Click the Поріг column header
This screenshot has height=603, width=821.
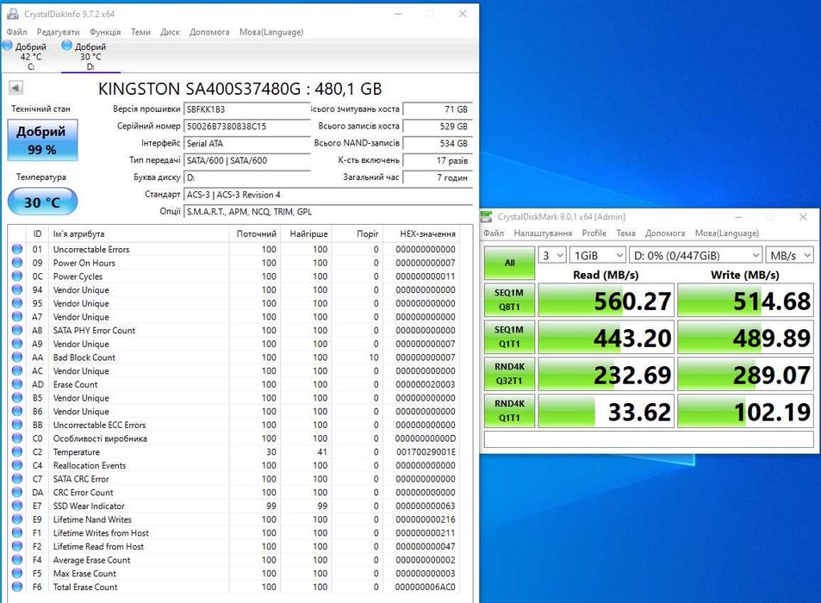[x=358, y=233]
